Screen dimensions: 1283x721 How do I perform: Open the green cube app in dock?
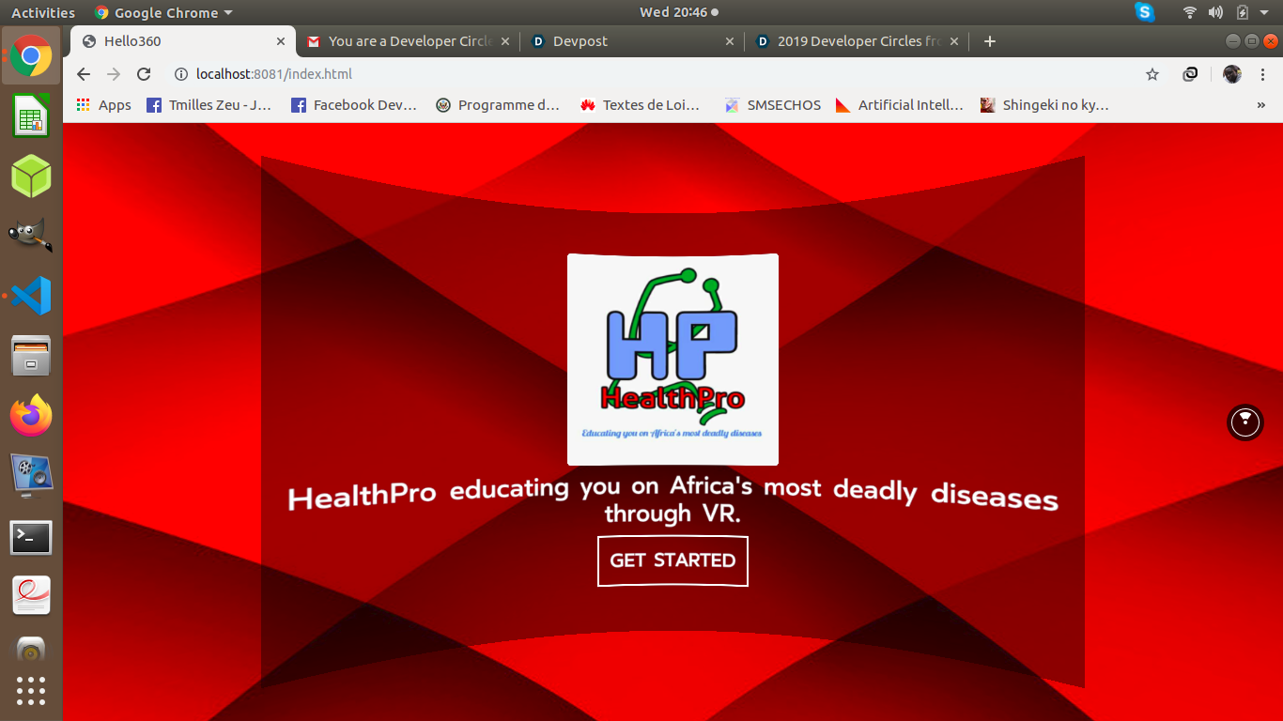31,176
